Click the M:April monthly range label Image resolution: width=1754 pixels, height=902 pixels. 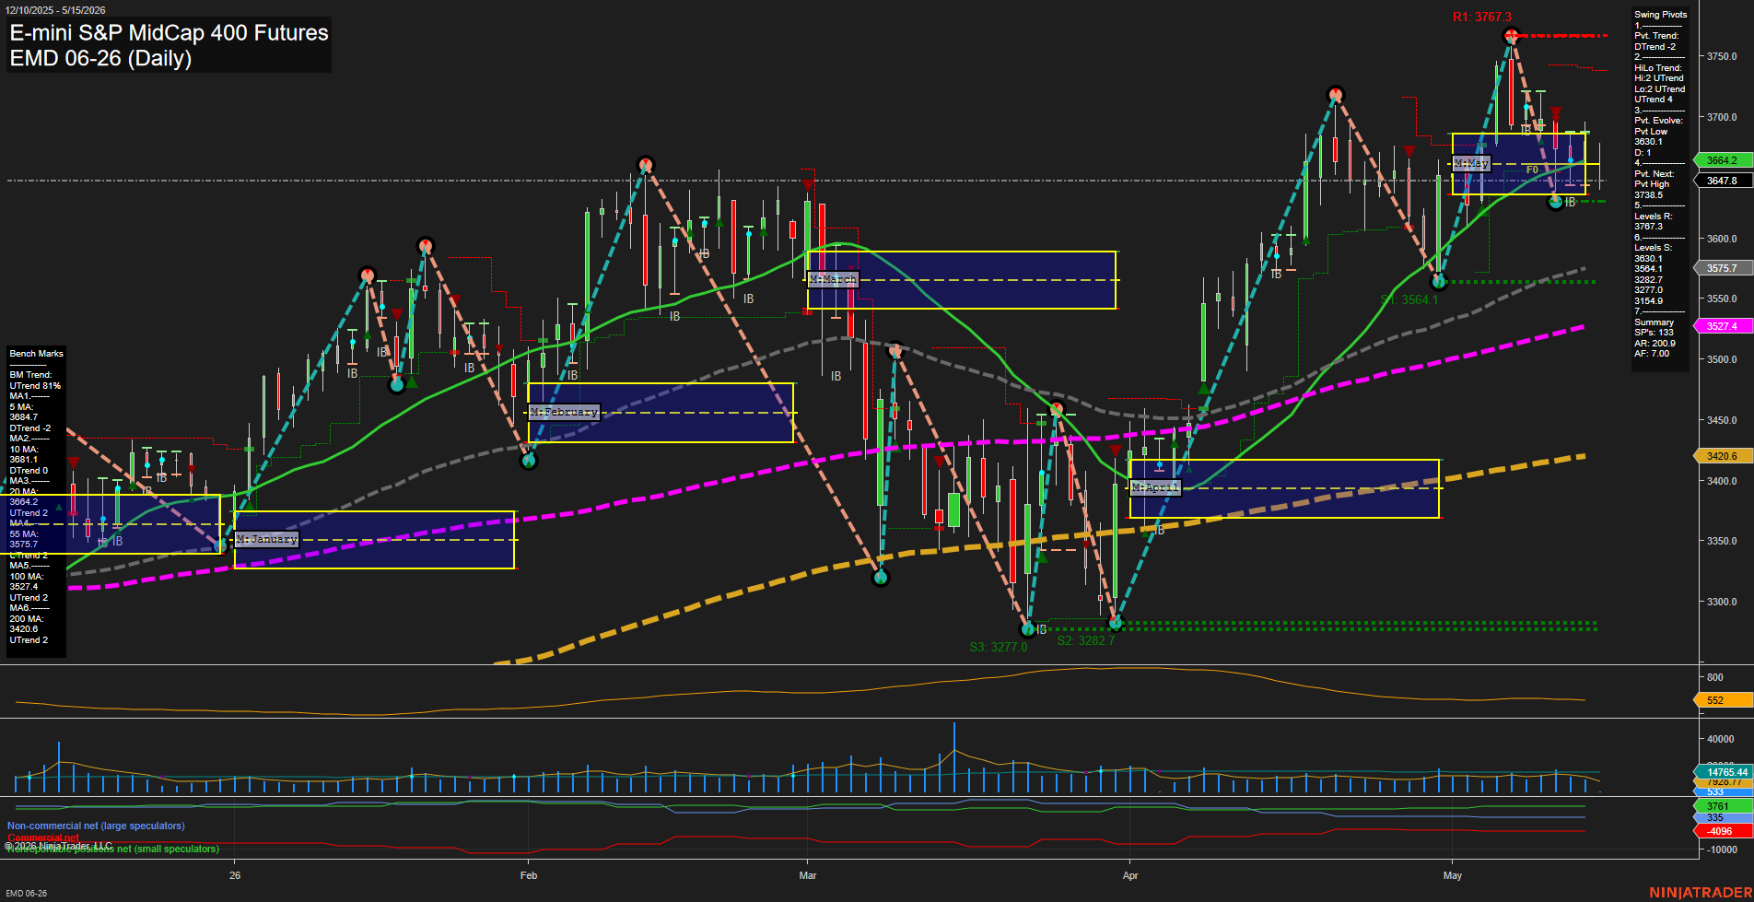1155,487
